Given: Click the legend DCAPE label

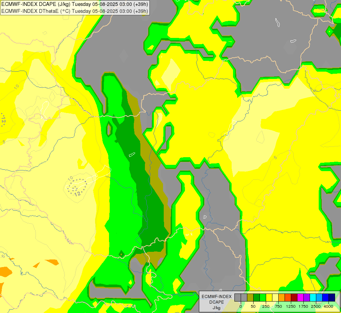Looking at the screenshot, I should pos(216,302).
